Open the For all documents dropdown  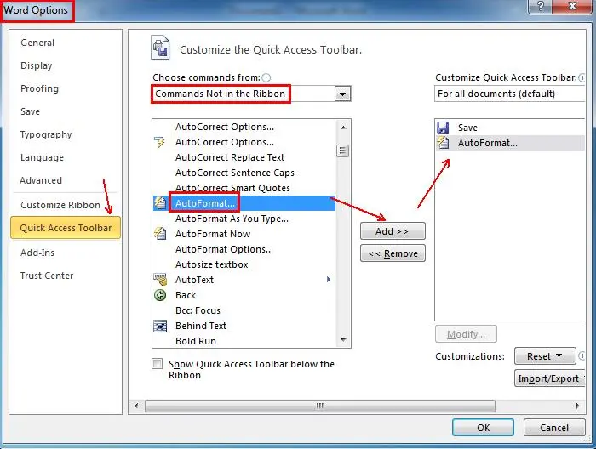point(509,94)
